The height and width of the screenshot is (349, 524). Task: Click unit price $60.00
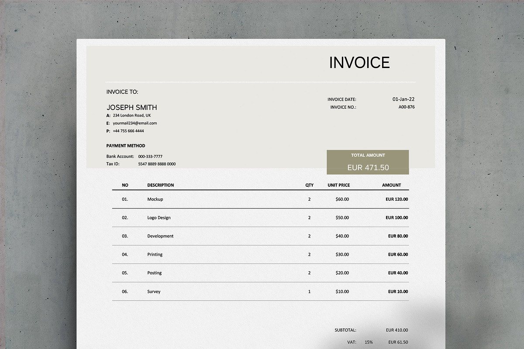[x=342, y=199]
